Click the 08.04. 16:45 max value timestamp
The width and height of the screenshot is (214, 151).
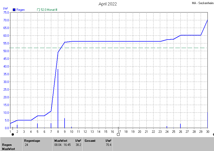pos(63,145)
